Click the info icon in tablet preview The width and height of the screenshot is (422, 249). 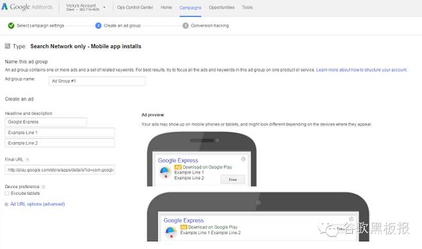351,219
